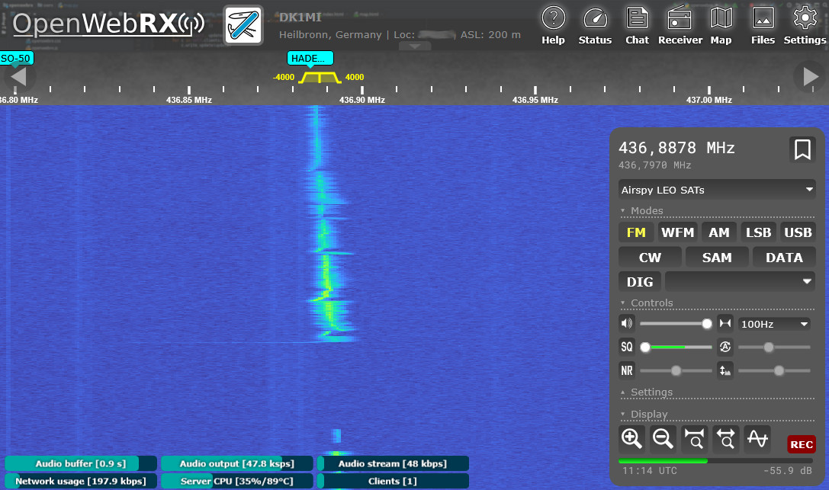Toggle the Receiver panel icon

[x=680, y=25]
